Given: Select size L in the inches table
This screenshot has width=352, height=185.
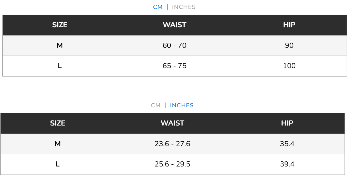Looking at the screenshot, I should coord(58,164).
